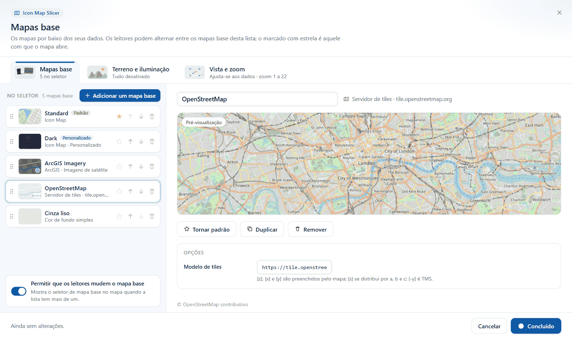Set Dark basemap as default star
Viewport: 572px width, 339px height.
click(x=119, y=141)
